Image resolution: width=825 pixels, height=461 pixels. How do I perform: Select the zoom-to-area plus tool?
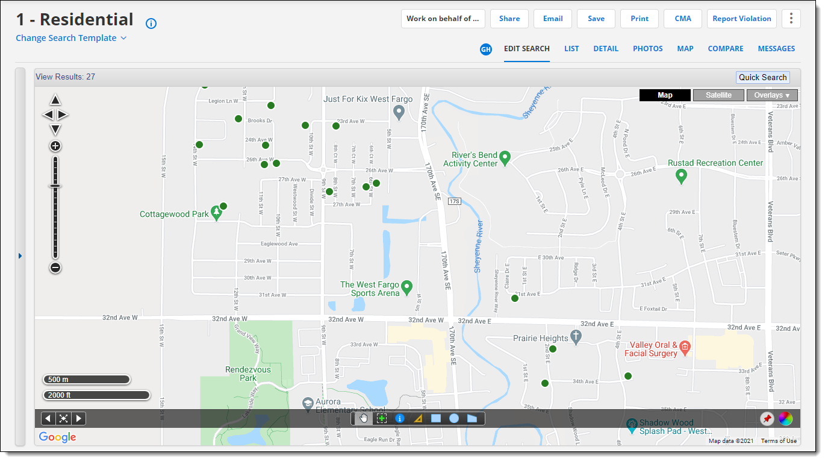(381, 418)
